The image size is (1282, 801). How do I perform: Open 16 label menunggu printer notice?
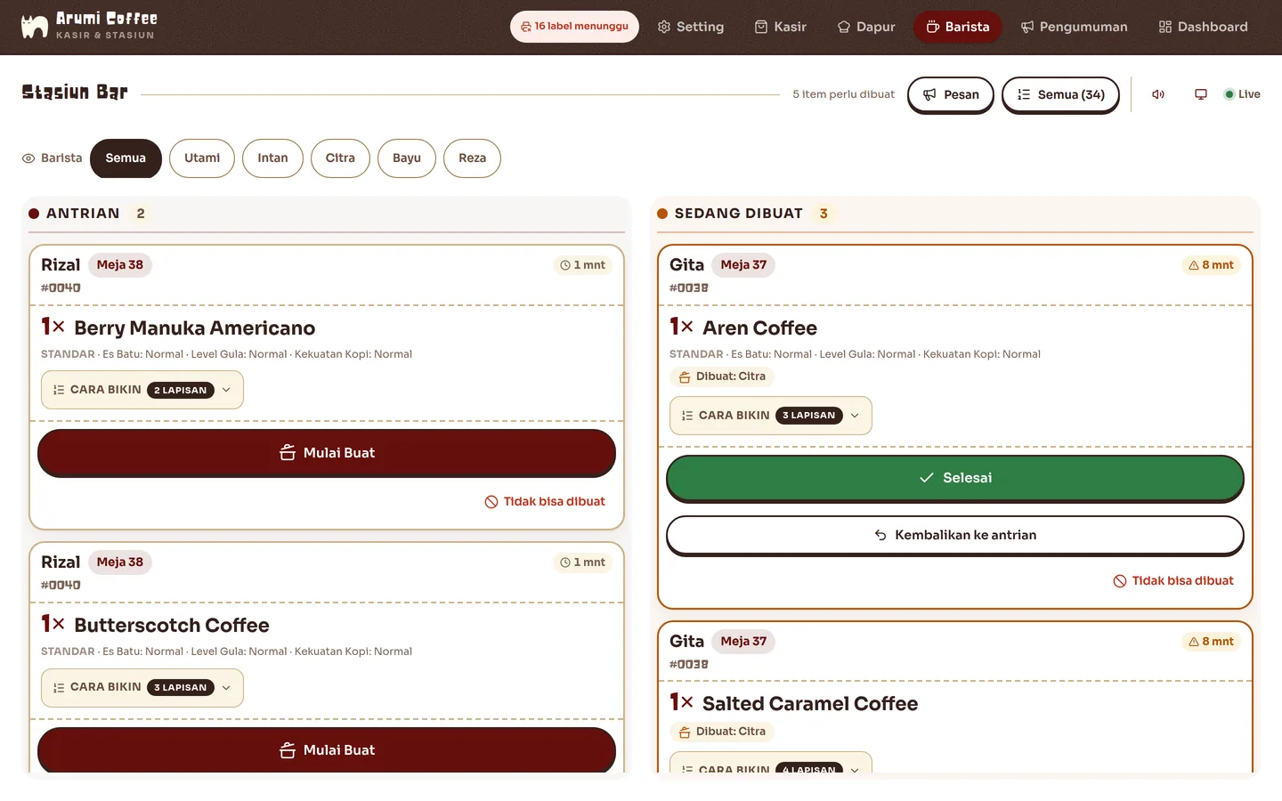click(x=574, y=27)
